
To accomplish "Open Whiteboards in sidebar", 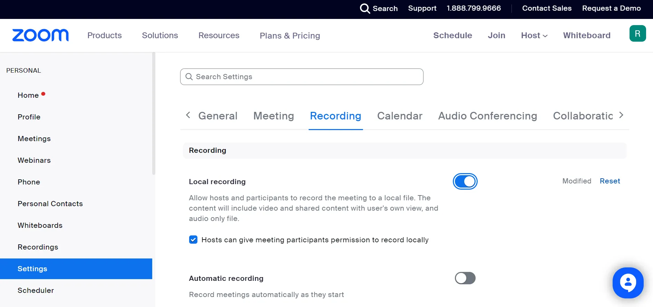I will coord(40,225).
